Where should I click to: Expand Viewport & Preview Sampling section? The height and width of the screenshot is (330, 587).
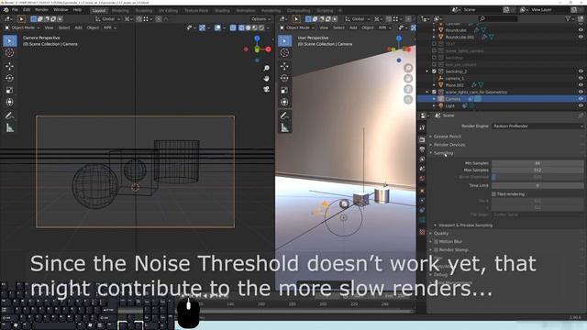[465, 225]
